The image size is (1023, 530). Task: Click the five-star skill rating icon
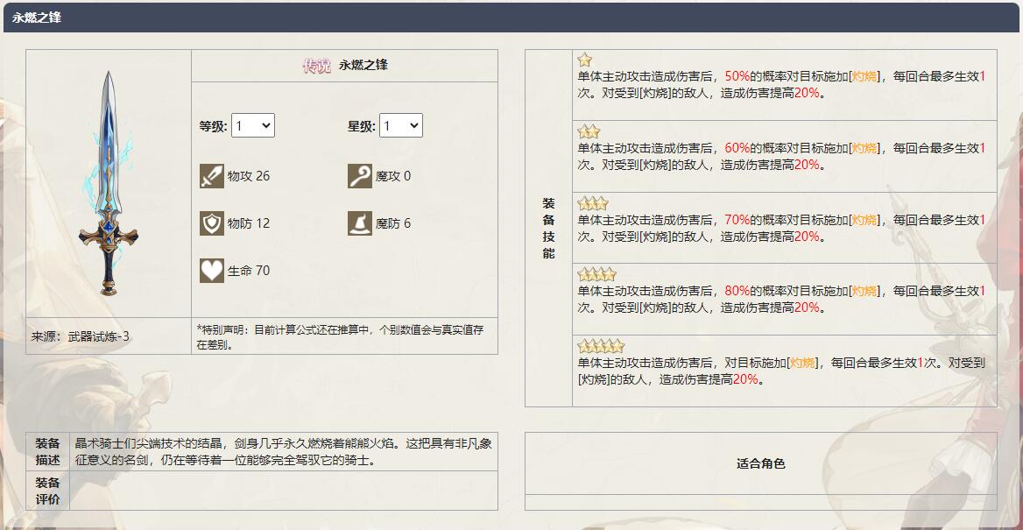click(601, 346)
